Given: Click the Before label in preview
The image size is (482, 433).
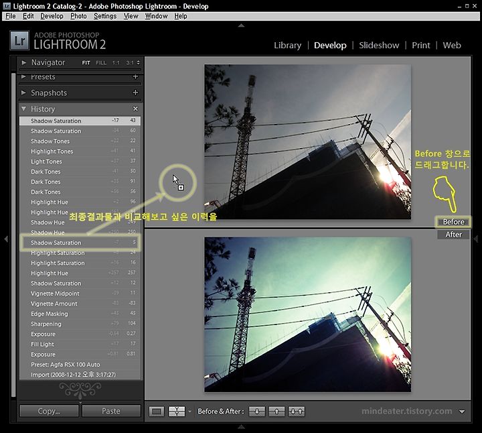Looking at the screenshot, I should [x=453, y=222].
